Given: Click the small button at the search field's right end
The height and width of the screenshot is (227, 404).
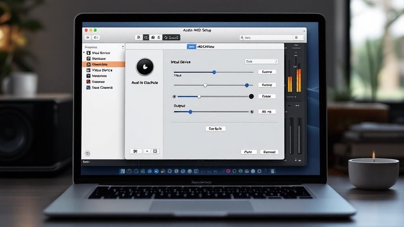Looking at the screenshot, I should pyautogui.click(x=296, y=37).
